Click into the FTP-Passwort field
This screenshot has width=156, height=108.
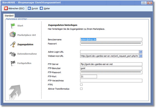[111, 72]
